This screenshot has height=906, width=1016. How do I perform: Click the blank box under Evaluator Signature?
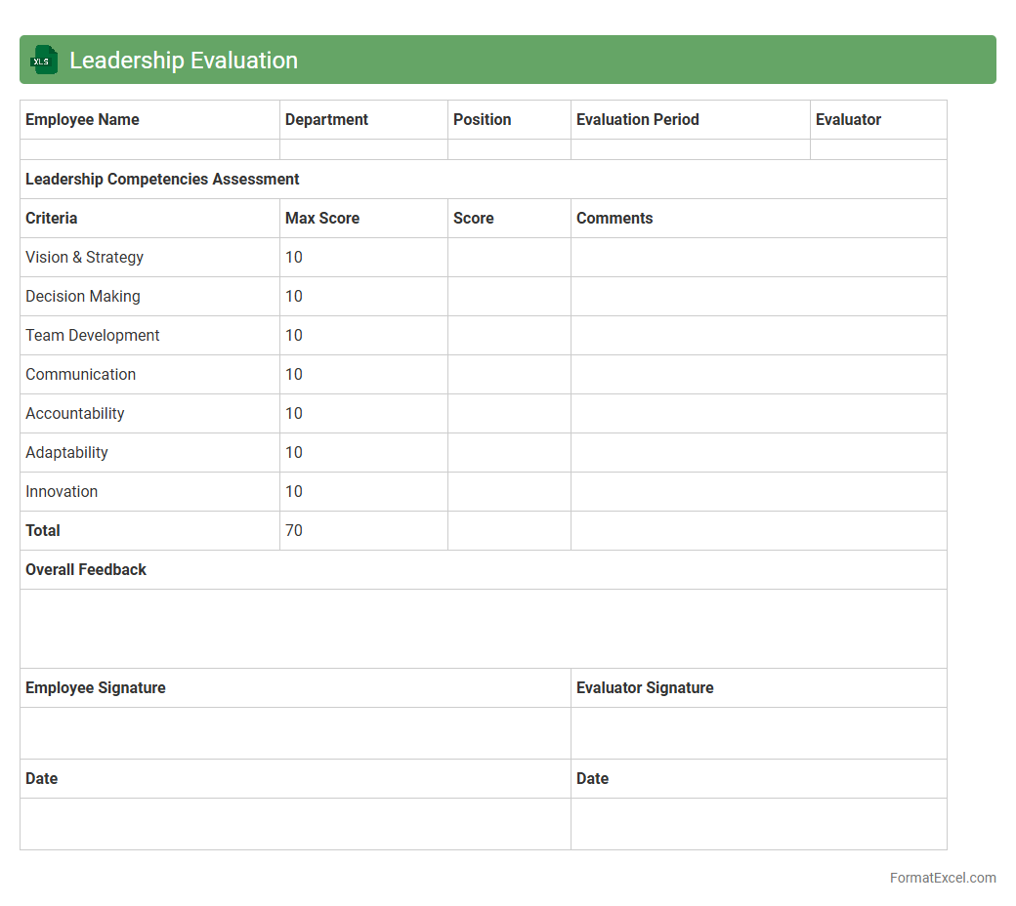click(758, 733)
